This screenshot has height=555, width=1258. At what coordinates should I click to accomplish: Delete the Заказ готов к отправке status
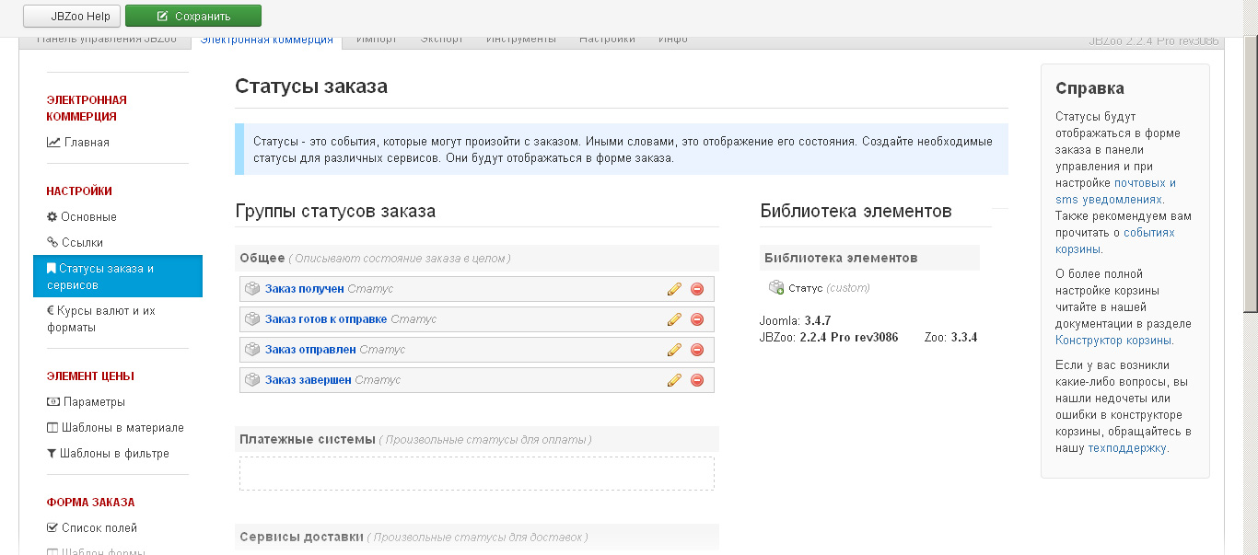(697, 319)
